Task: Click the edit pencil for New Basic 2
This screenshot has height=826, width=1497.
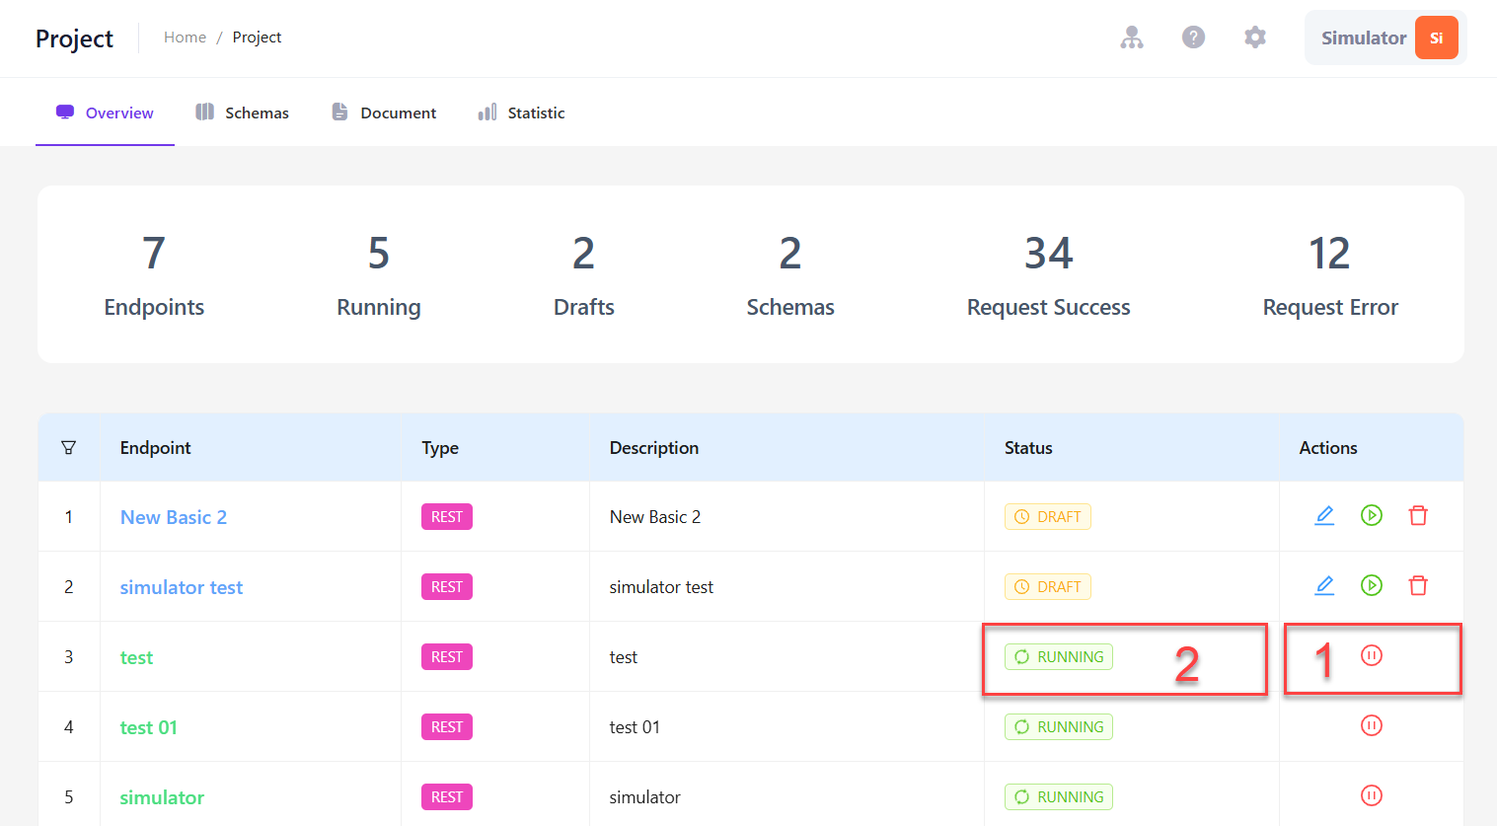Action: point(1324,515)
